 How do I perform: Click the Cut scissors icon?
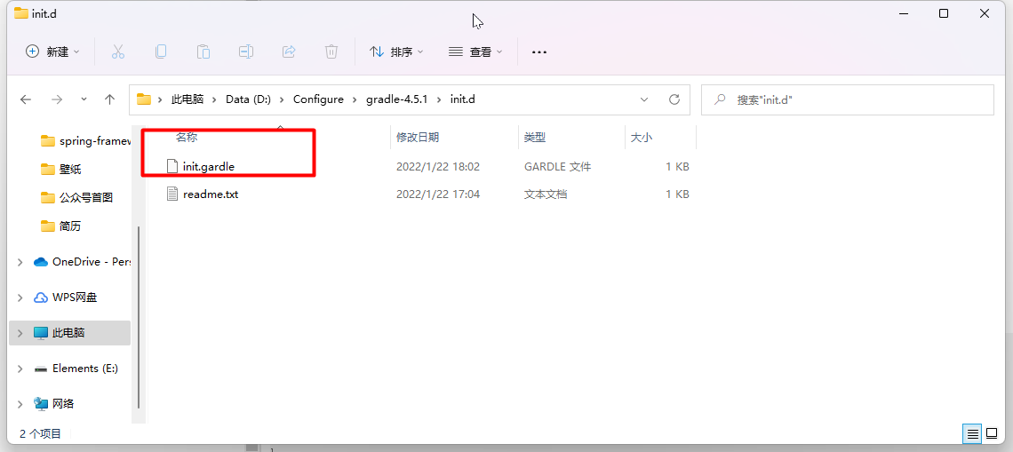tap(117, 52)
